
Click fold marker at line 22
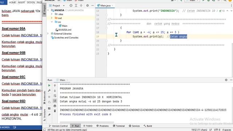(x=107, y=49)
